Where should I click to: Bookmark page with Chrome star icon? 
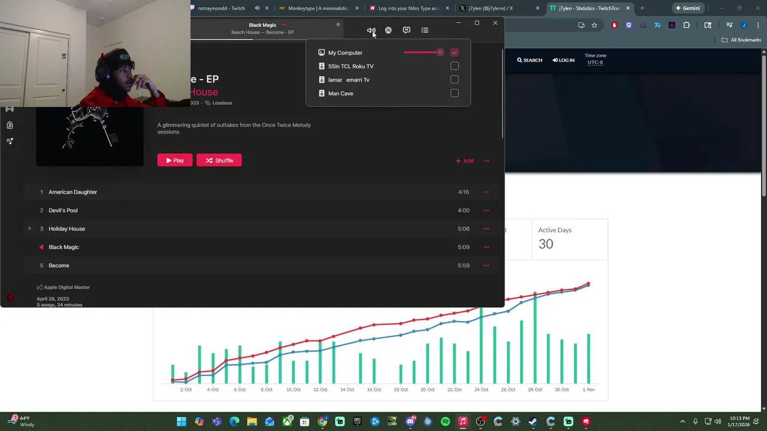(x=594, y=25)
